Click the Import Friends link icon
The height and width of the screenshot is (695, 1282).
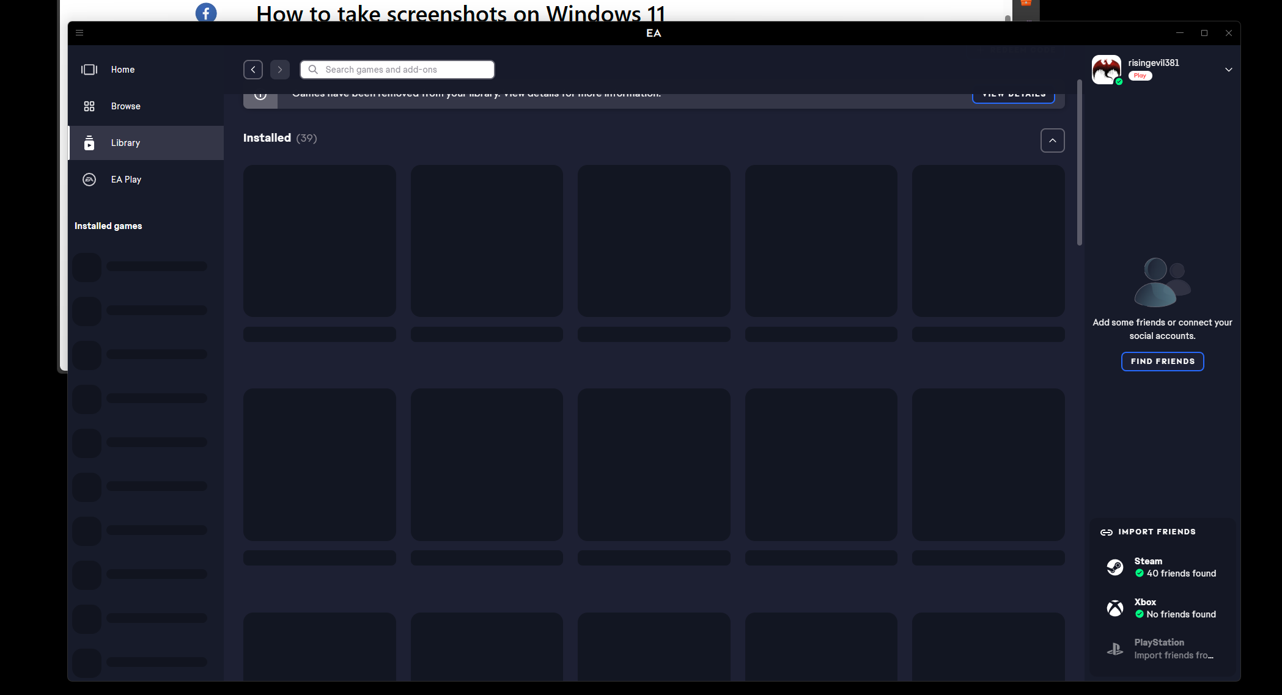tap(1107, 533)
